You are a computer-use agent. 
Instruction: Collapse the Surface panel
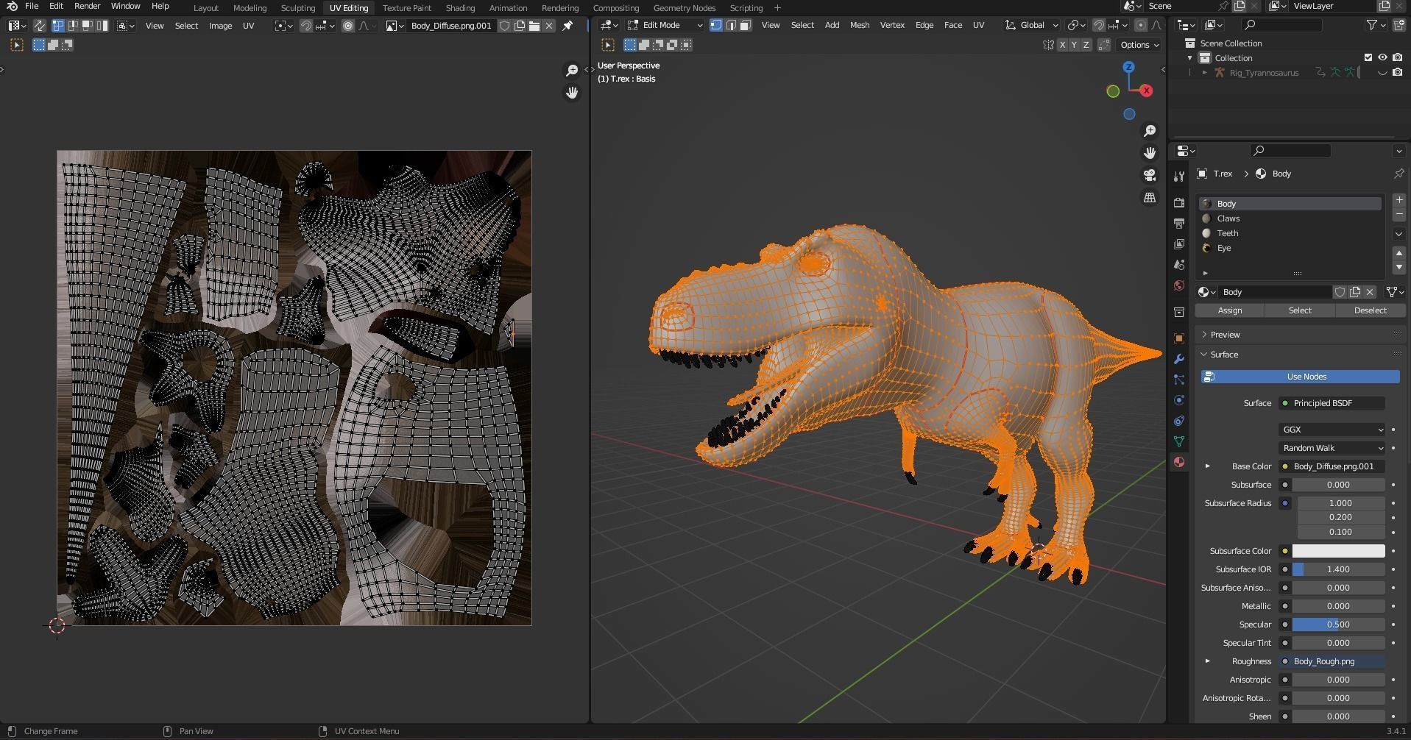click(1205, 355)
